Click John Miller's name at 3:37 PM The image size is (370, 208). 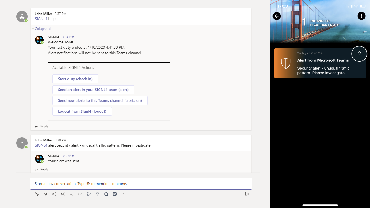click(x=43, y=14)
